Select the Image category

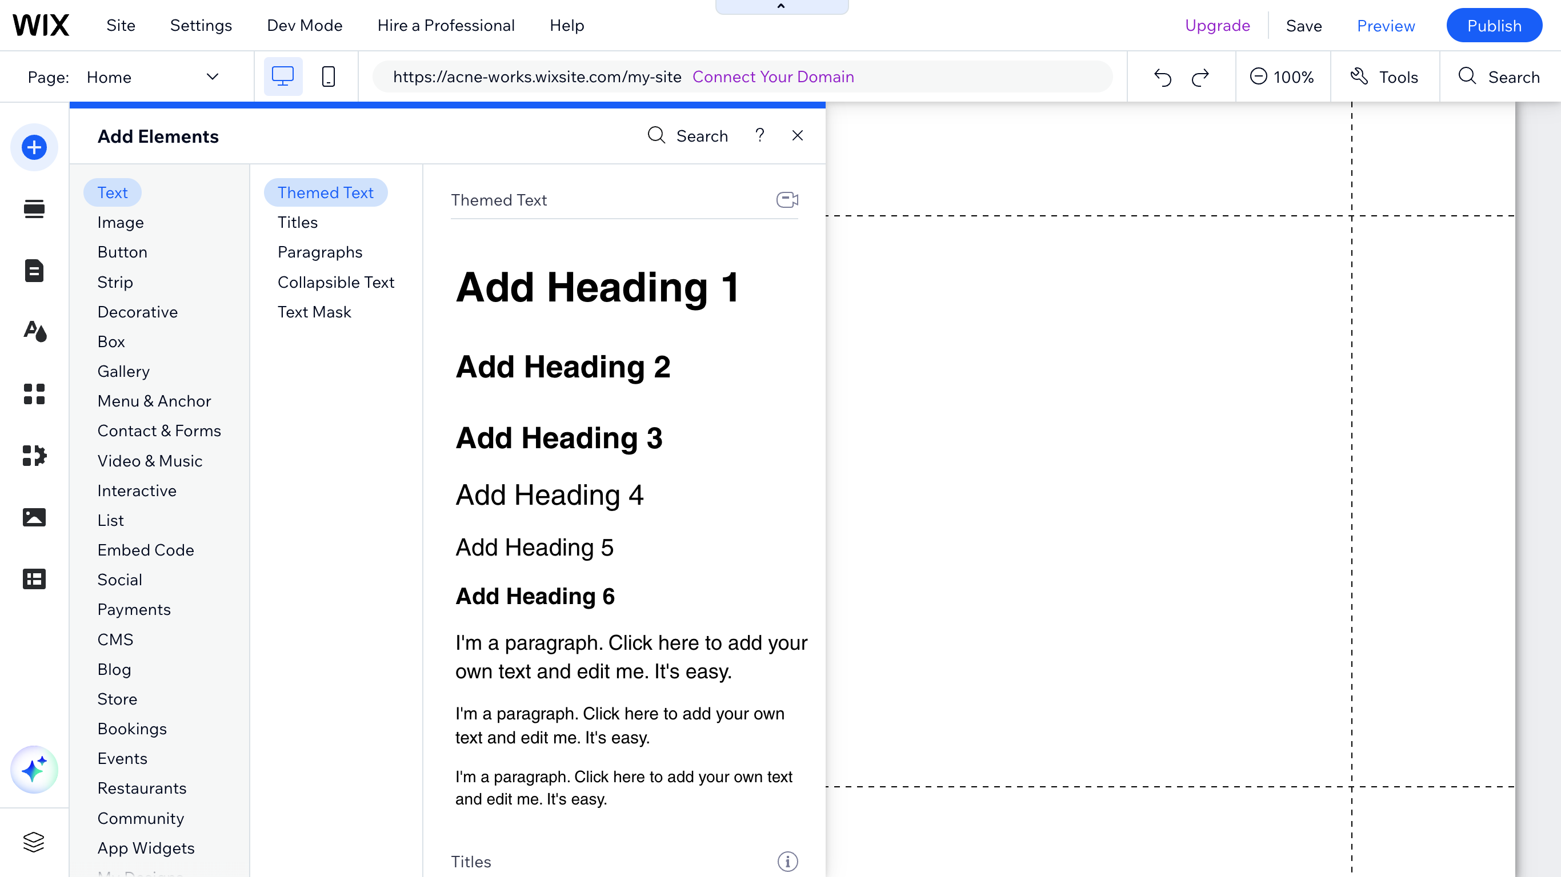(120, 222)
